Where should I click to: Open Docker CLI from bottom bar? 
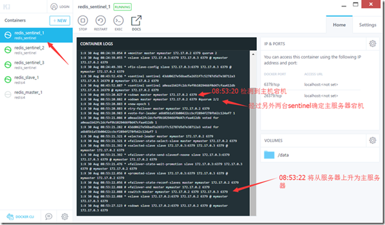(x=20, y=217)
